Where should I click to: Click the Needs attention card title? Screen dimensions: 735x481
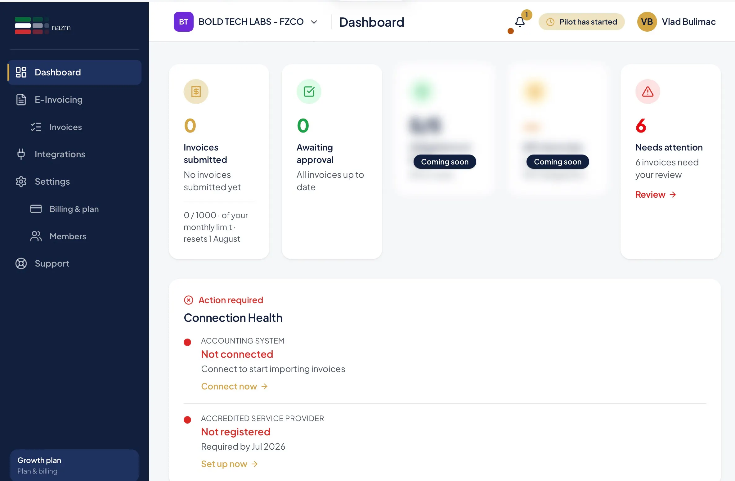[669, 147]
